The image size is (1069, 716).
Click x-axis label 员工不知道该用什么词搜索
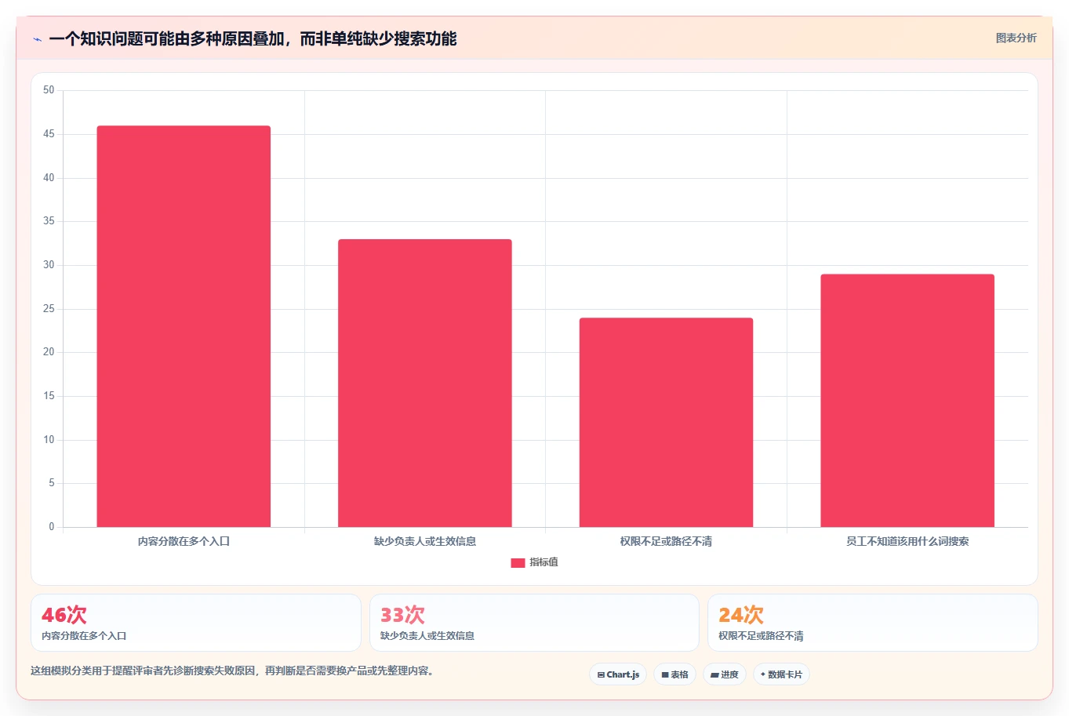[x=907, y=541]
